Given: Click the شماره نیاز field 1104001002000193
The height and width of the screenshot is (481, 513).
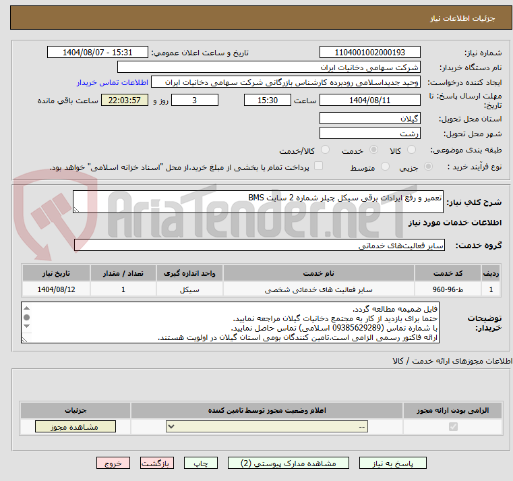Looking at the screenshot, I should tap(369, 53).
